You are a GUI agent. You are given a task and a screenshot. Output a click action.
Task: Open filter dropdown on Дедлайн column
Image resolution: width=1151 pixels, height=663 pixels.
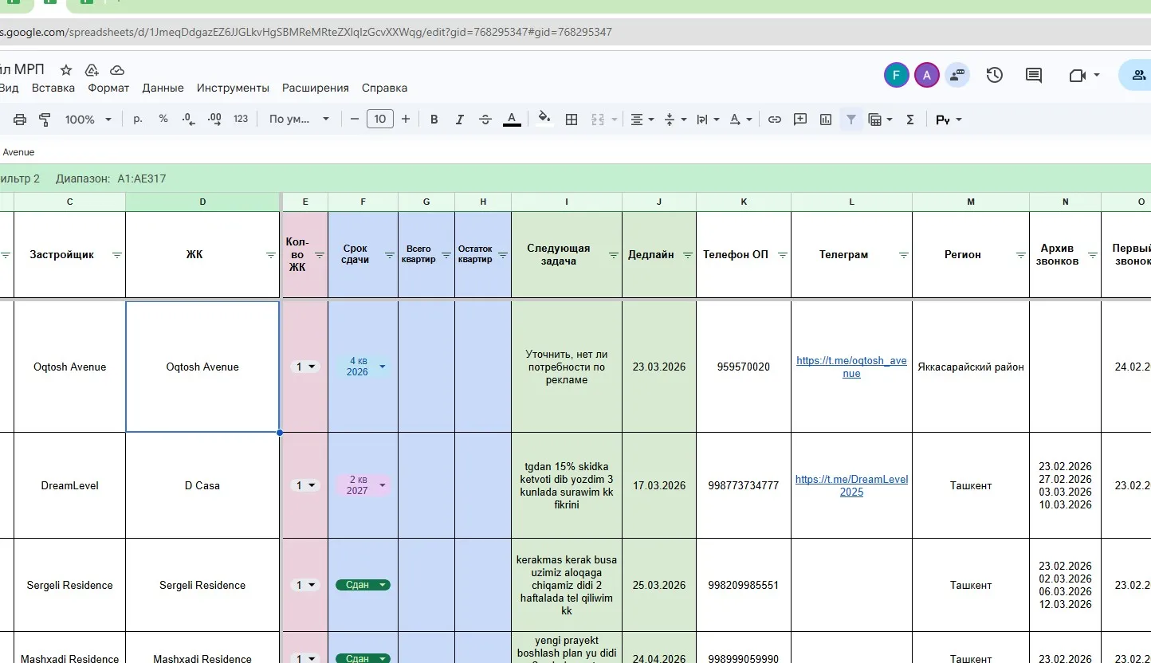(x=687, y=256)
